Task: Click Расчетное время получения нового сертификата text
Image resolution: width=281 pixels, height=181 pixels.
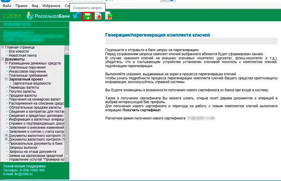Action: 145,118
